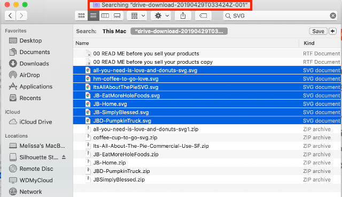
Task: Select the READ ME 'copy' RTF file
Action: 207,62
